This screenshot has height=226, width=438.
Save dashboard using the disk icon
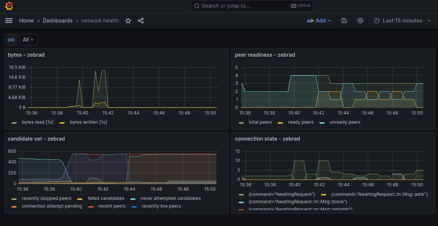coord(344,21)
